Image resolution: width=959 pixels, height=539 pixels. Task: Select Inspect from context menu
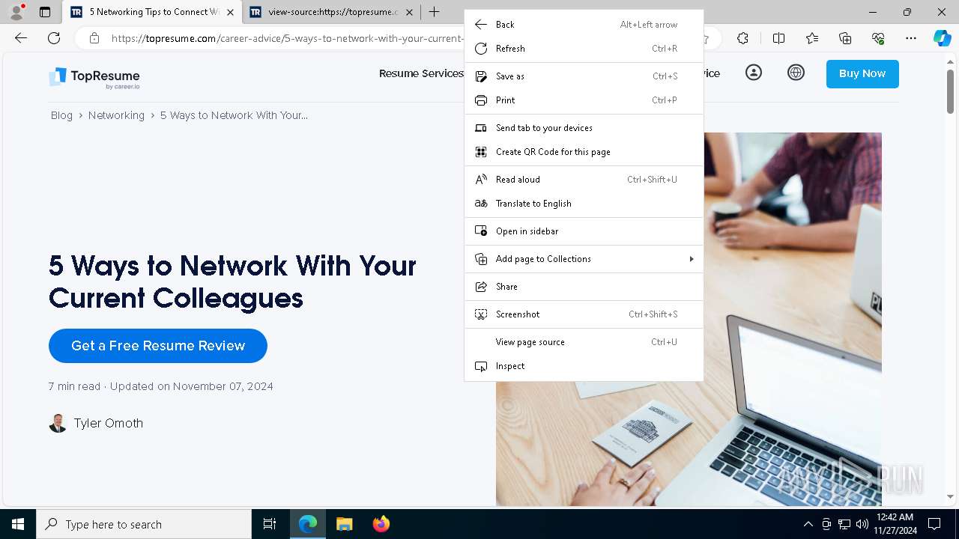[x=584, y=366]
